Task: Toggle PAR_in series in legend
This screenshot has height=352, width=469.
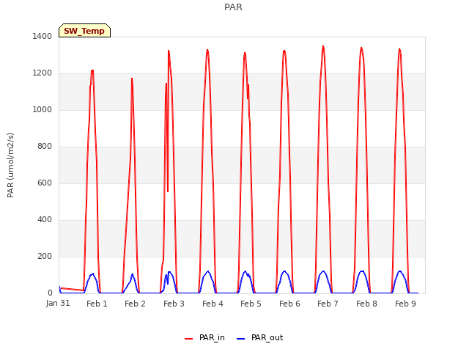Action: point(204,338)
